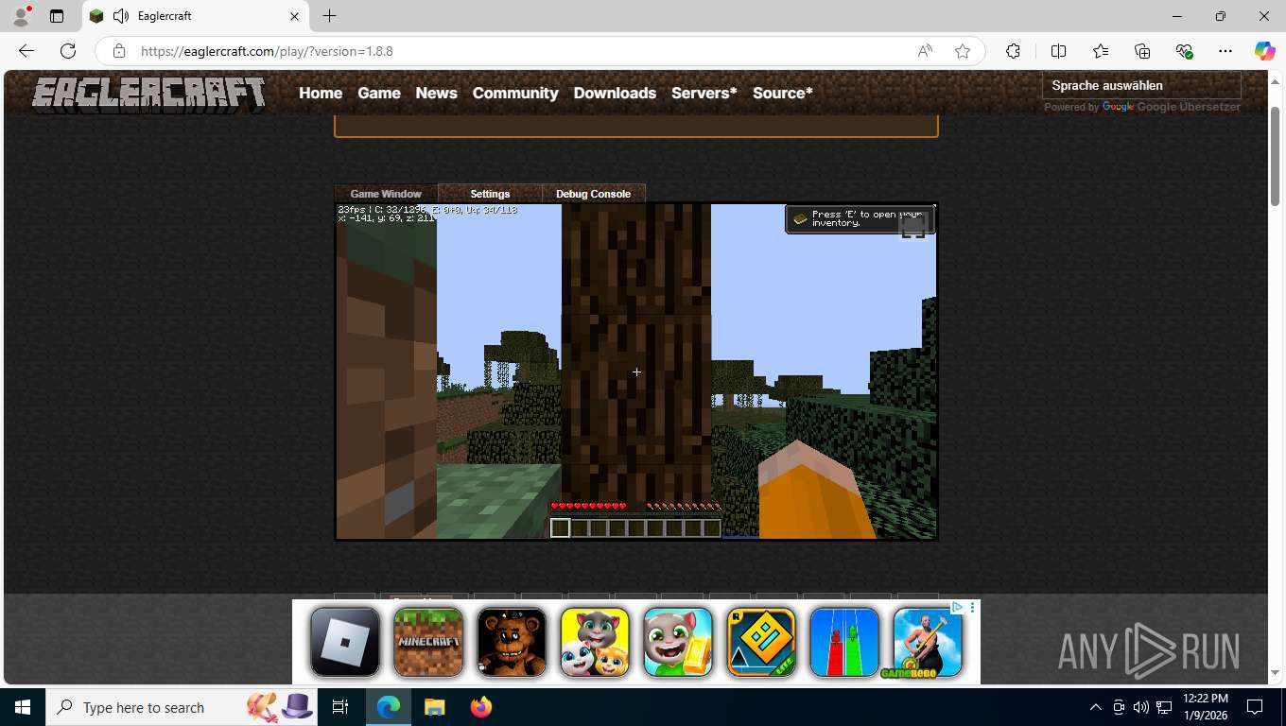Screen dimensions: 1286x726
Task: Open the Talking Tom Gold Run ad icon
Action: (678, 642)
